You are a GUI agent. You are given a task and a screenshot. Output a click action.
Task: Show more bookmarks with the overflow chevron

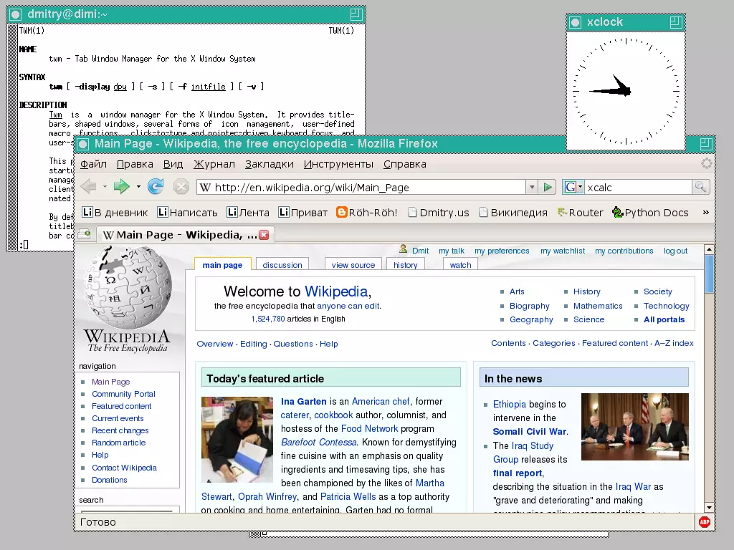[705, 212]
